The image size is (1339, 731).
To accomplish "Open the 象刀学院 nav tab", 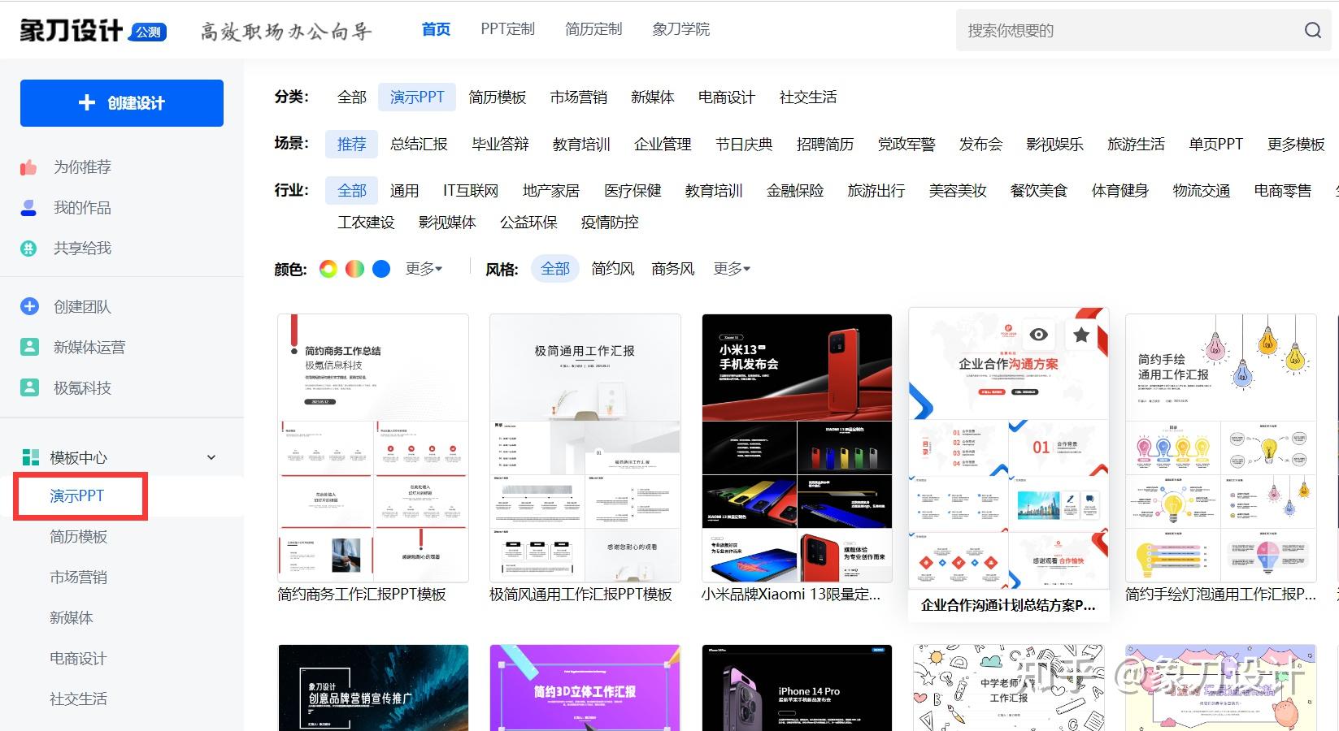I will coord(681,29).
